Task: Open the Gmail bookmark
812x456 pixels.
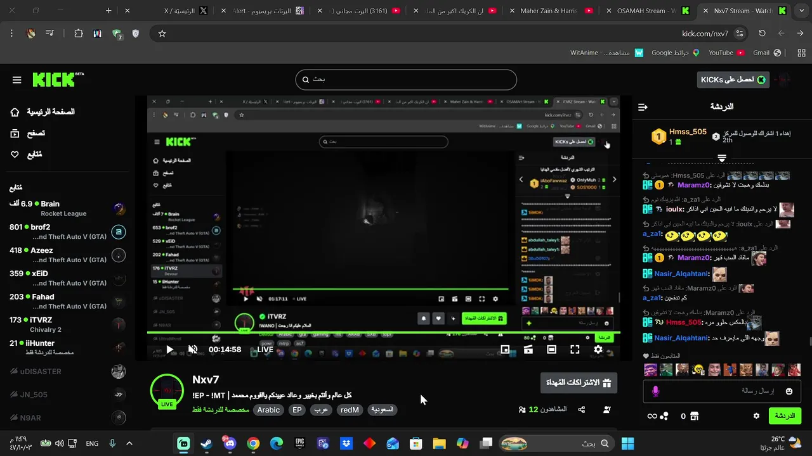Action: point(766,53)
